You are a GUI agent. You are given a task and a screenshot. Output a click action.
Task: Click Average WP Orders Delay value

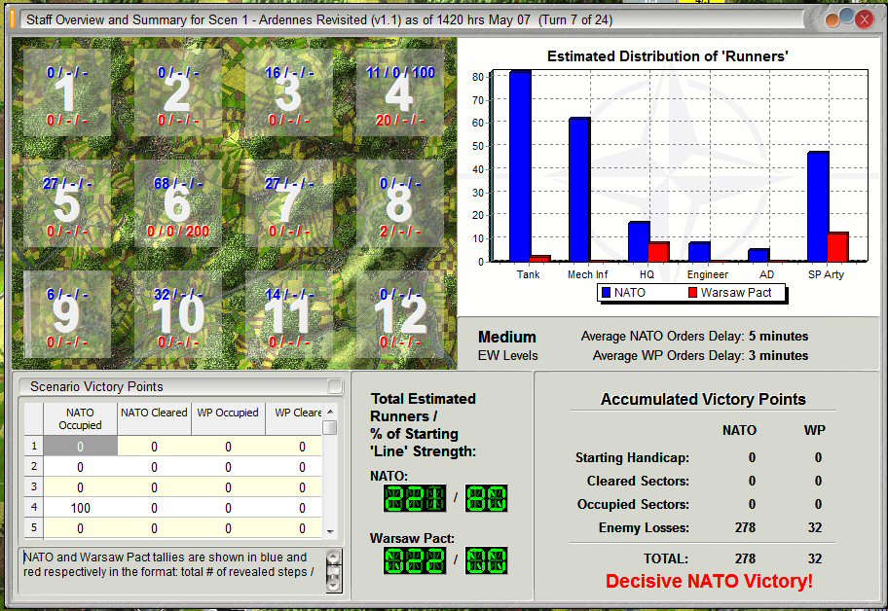[x=778, y=355]
